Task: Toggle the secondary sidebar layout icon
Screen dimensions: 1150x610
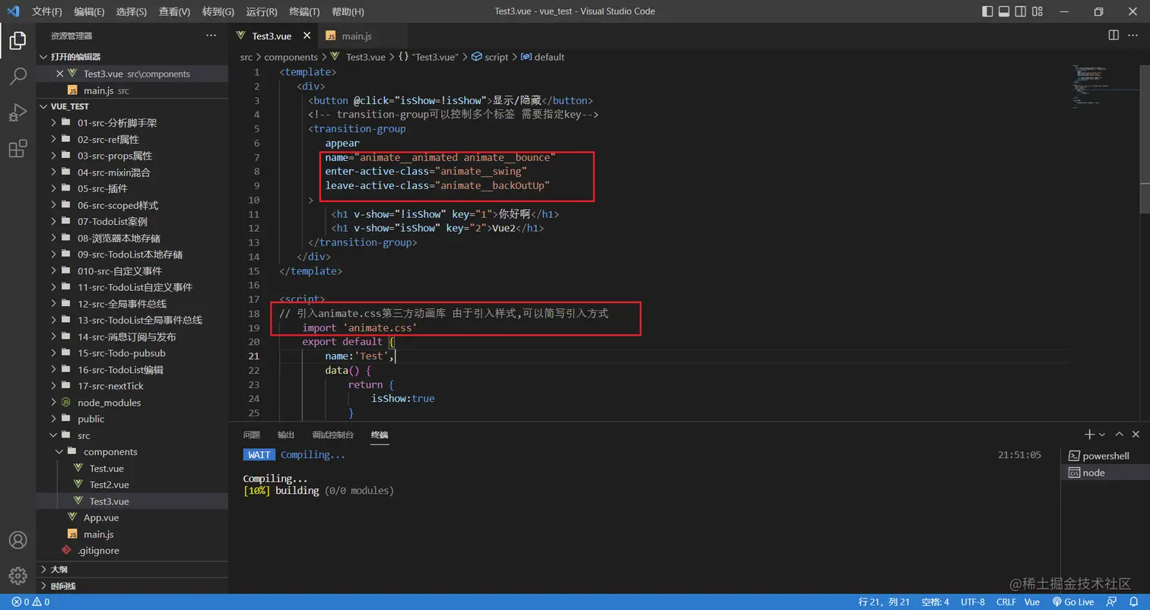Action: [1021, 11]
